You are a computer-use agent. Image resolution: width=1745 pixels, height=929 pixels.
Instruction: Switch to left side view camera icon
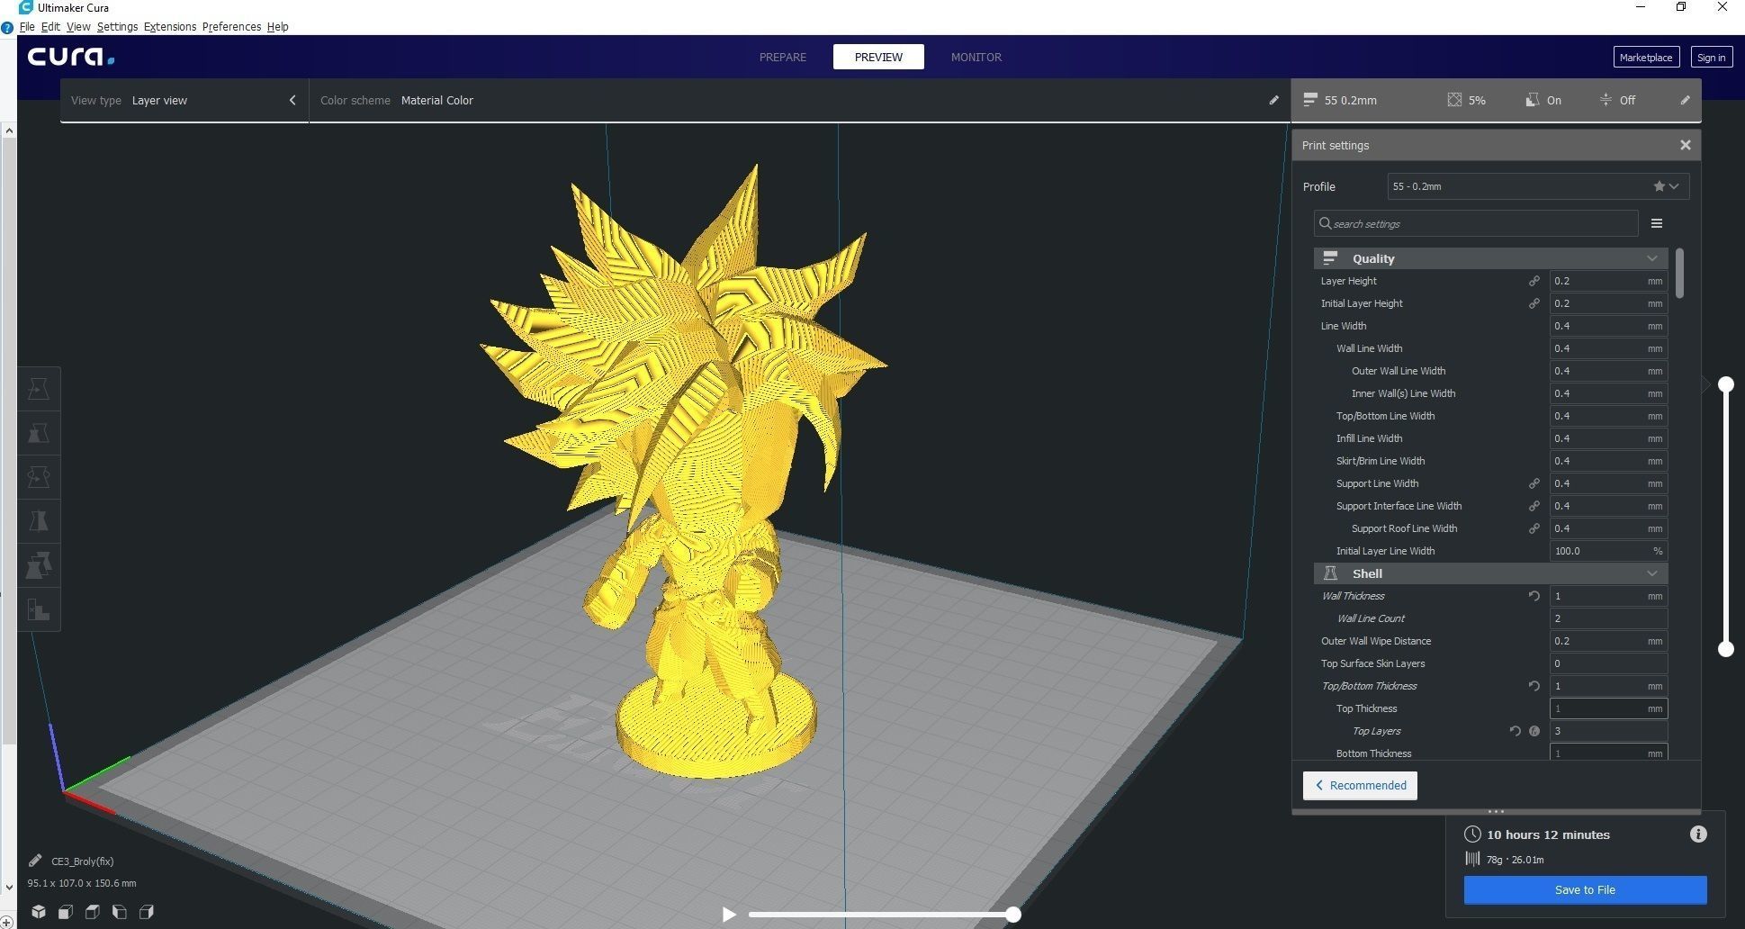point(120,912)
